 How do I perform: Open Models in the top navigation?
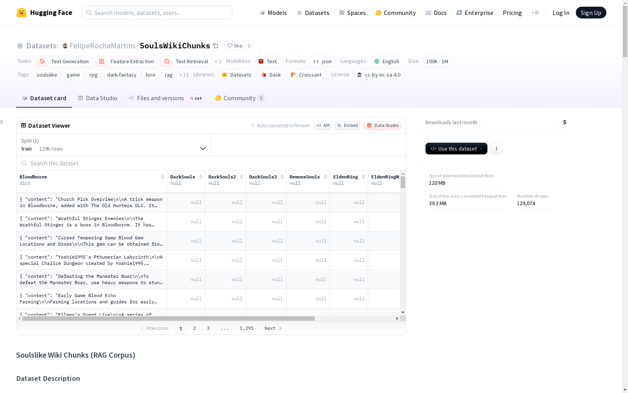coord(273,13)
